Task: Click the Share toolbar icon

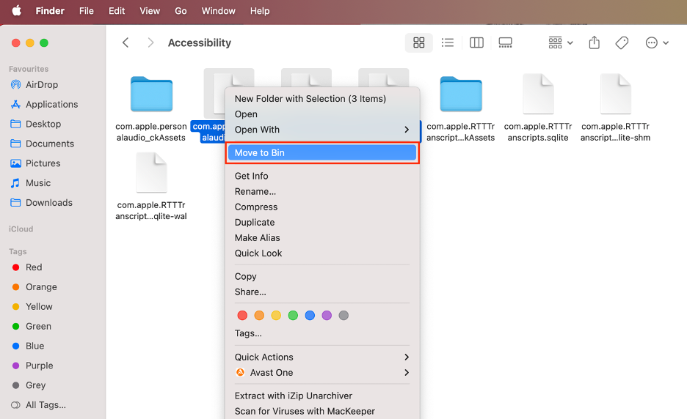Action: [x=594, y=42]
